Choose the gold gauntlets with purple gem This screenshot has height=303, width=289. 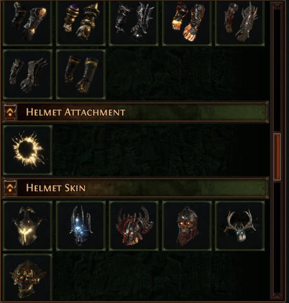pyautogui.click(x=81, y=23)
